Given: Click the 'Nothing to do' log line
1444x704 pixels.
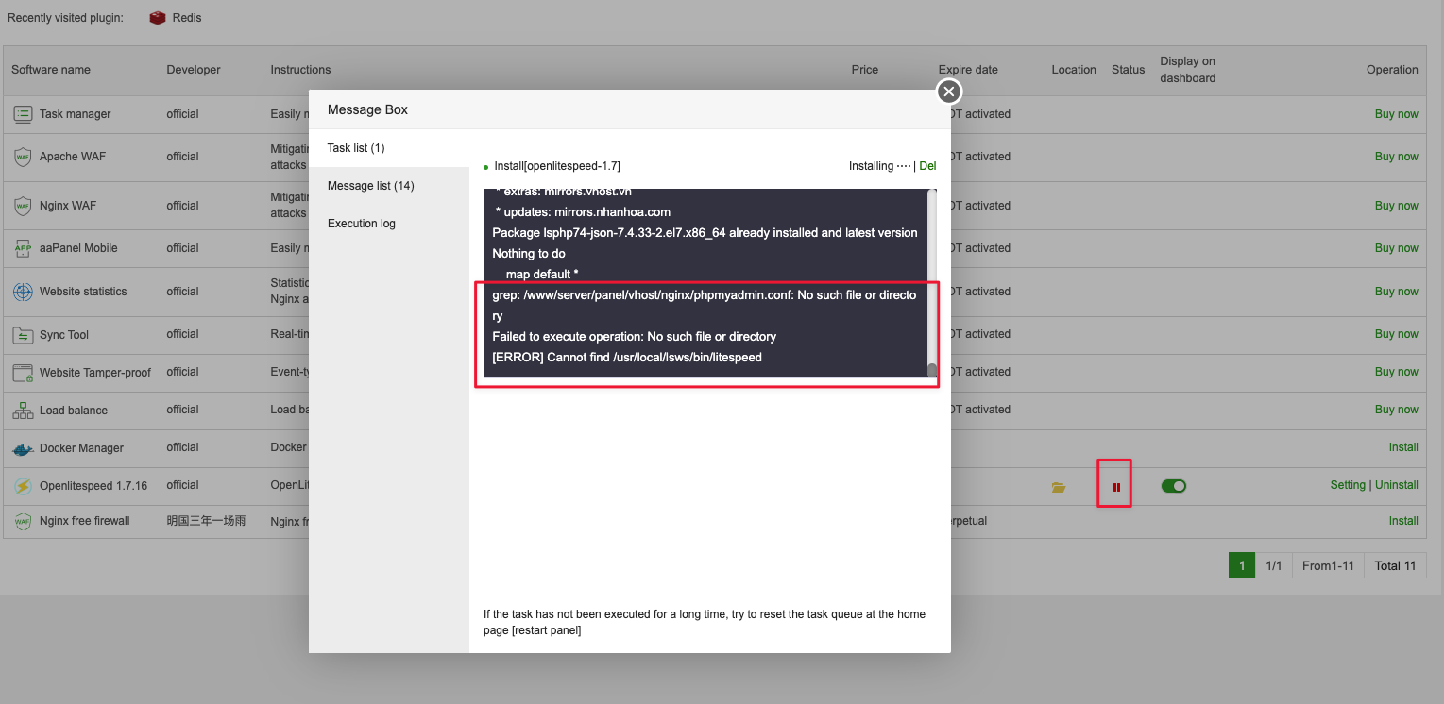Looking at the screenshot, I should tap(529, 254).
